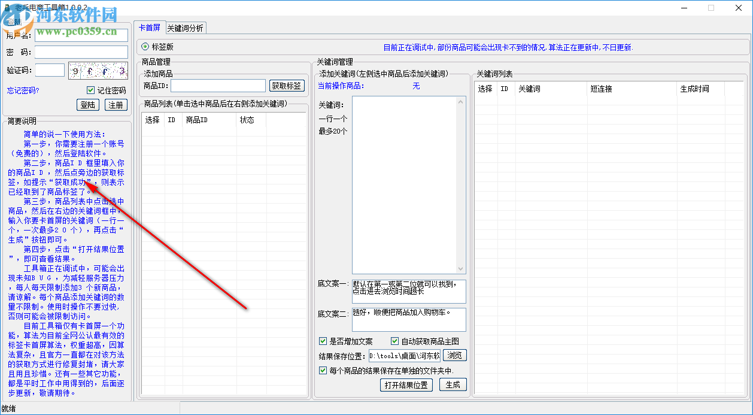753x415 pixels.
Task: Click the 打开结果位置 button
Action: pos(406,385)
